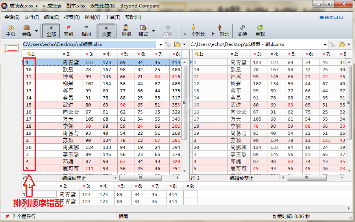355x222 pixels.
Task: Click the right browse folder icon
Action: tap(342, 44)
